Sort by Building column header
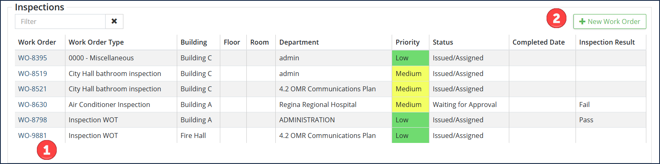Viewport: 660px width, 164px height. click(194, 42)
